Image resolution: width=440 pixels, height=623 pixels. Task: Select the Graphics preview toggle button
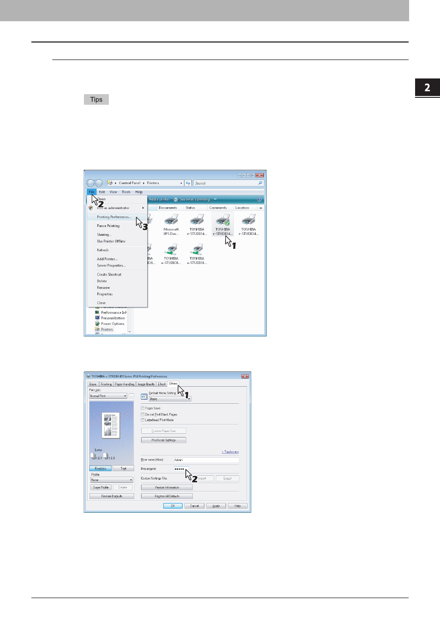(x=101, y=468)
